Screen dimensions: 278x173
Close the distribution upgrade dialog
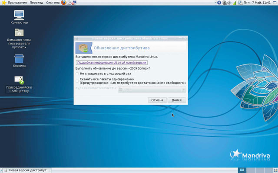[185, 38]
